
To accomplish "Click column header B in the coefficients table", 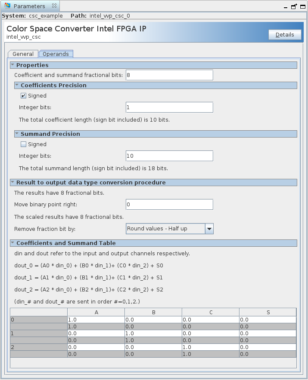I will (153, 313).
